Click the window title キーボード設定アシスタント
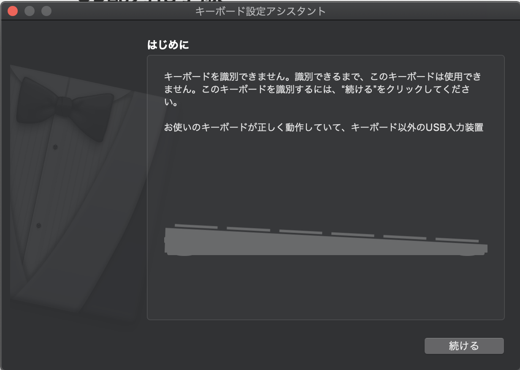The height and width of the screenshot is (370, 520). (x=260, y=11)
